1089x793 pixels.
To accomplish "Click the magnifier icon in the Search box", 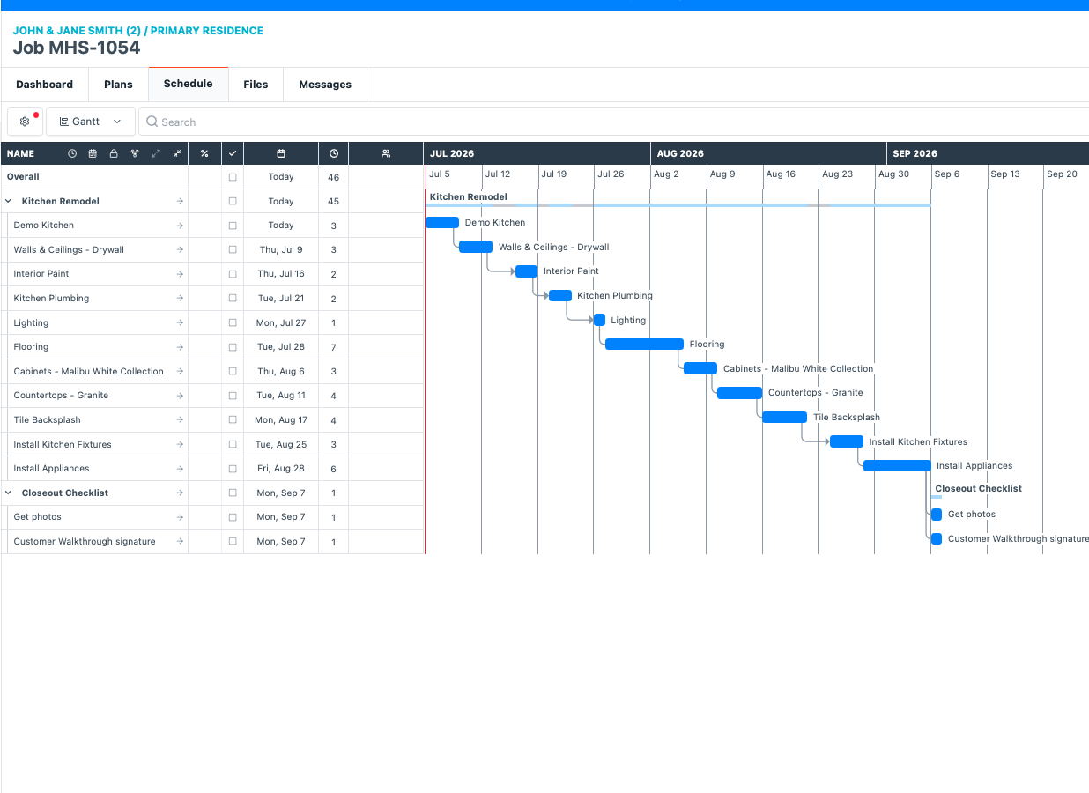I will coord(152,122).
